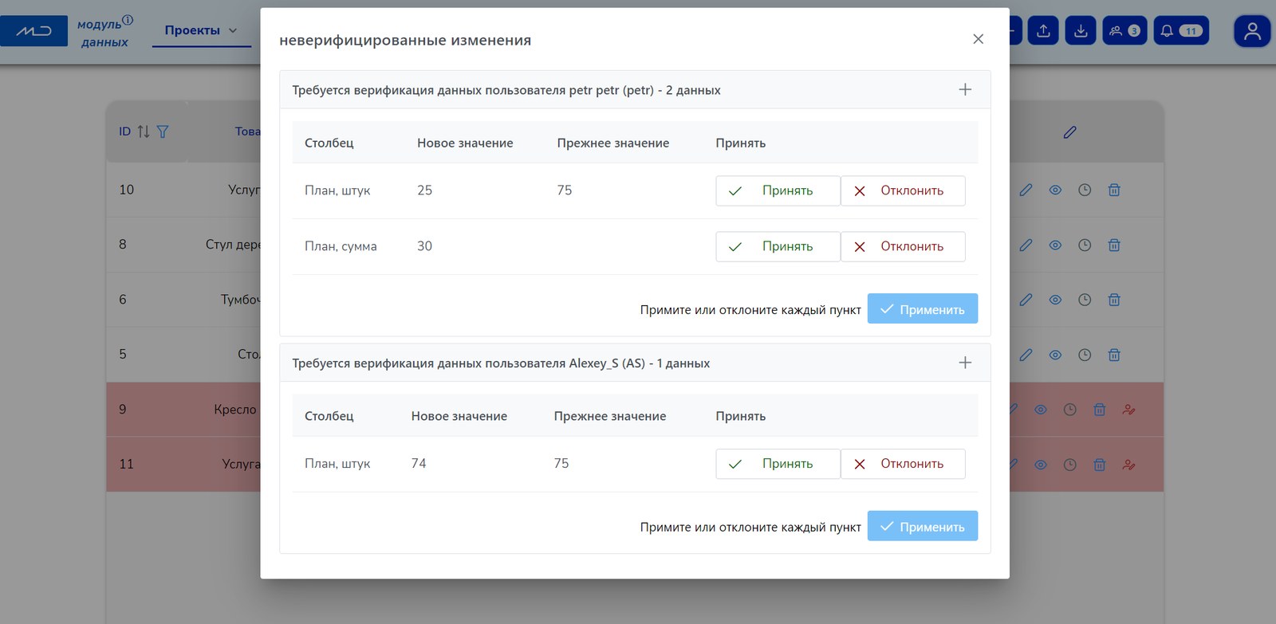Delete row 9 with its trash icon

coord(1099,410)
